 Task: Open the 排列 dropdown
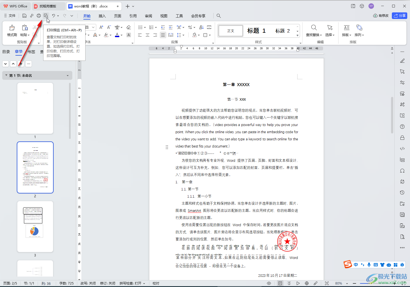[x=359, y=35]
